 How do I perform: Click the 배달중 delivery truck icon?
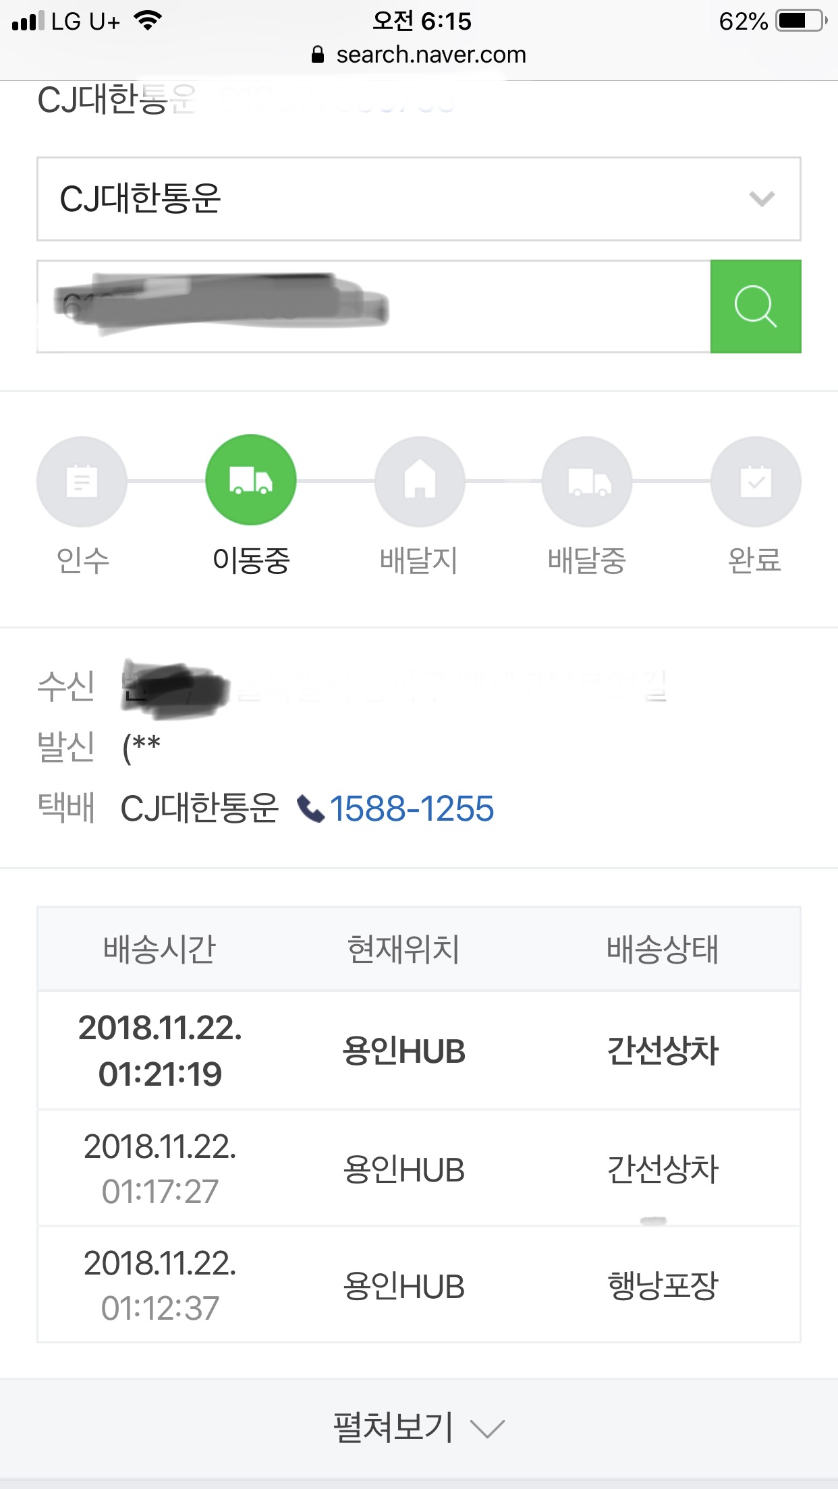click(x=587, y=481)
